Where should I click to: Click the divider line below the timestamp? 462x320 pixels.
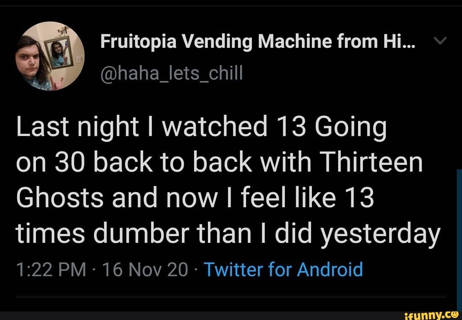tap(231, 296)
